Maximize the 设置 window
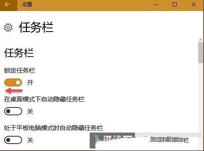 tap(175, 5)
